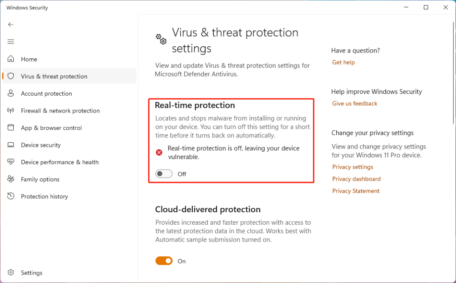Click the App & browser control icon

(x=11, y=128)
